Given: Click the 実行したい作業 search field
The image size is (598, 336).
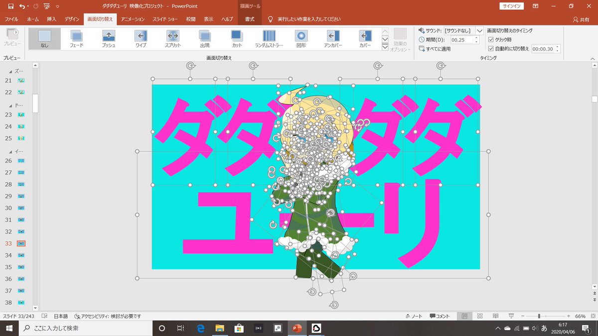Looking at the screenshot, I should coord(309,19).
